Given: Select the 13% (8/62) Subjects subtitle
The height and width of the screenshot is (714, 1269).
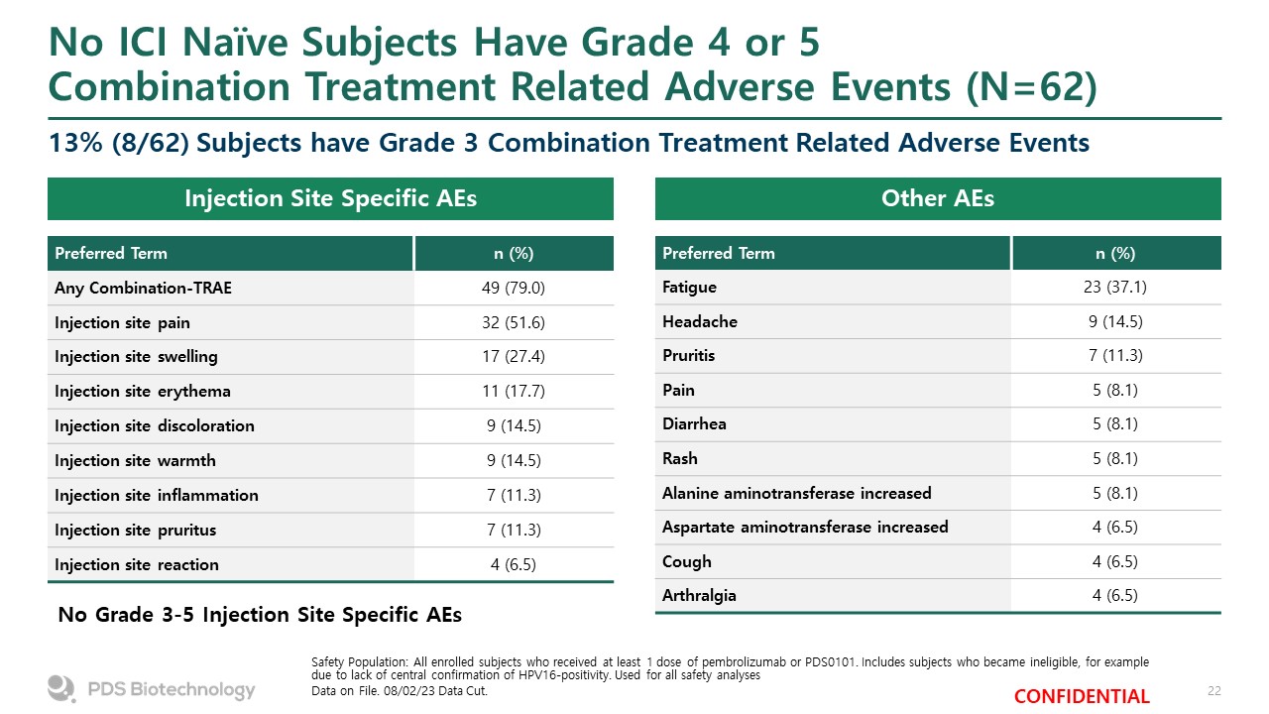Looking at the screenshot, I should (x=569, y=143).
